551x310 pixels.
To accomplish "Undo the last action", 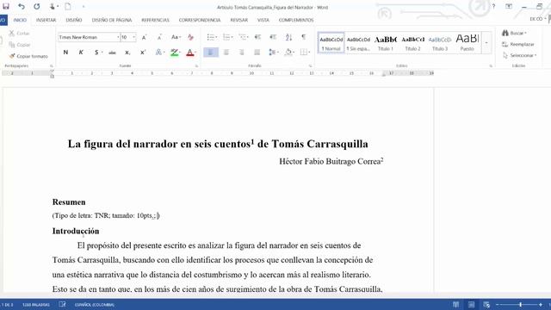I will pos(22,6).
